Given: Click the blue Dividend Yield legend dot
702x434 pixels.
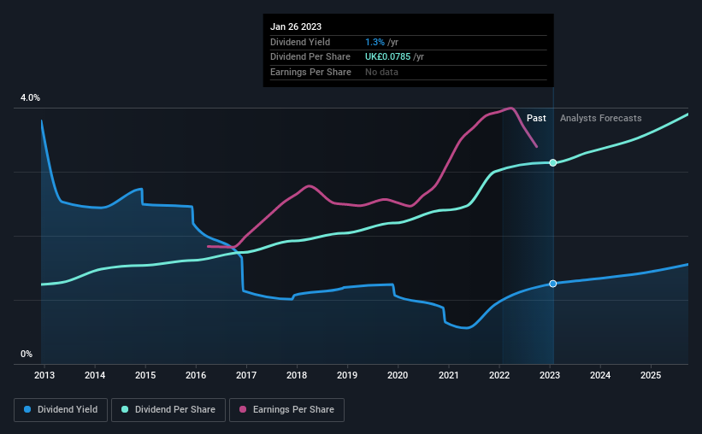Looking at the screenshot, I should [x=27, y=409].
